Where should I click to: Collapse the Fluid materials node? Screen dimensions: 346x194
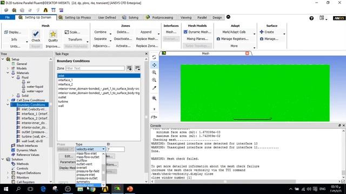[13, 78]
